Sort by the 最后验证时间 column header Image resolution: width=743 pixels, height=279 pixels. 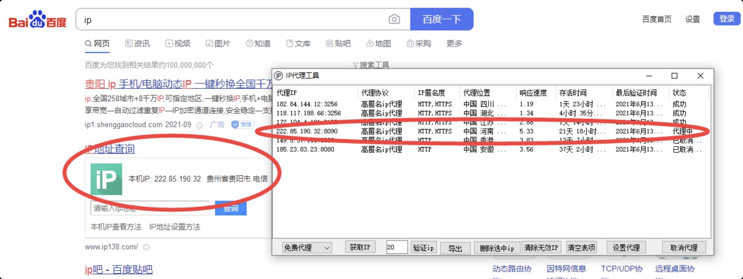tap(641, 93)
